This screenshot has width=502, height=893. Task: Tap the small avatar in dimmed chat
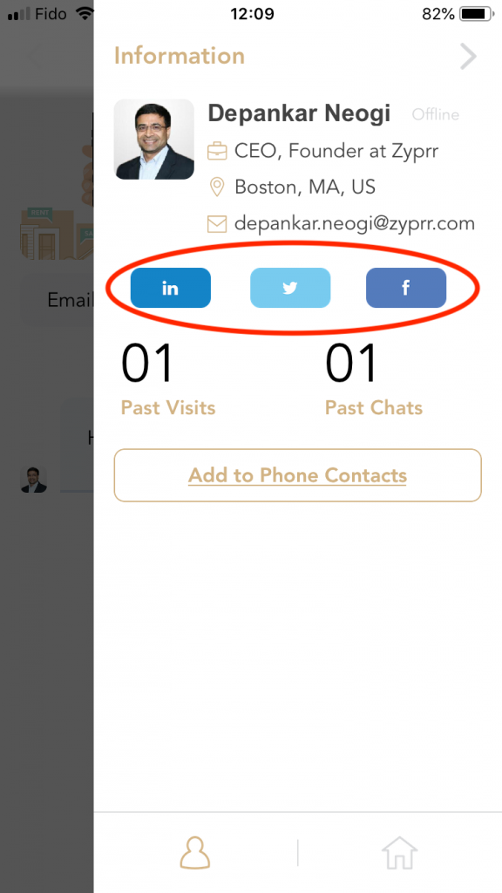click(x=34, y=479)
